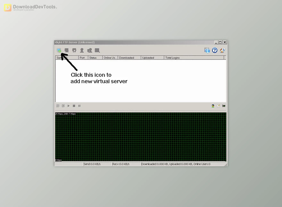Click the dark green icon at lower-right
The height and width of the screenshot is (207, 282).
223,106
